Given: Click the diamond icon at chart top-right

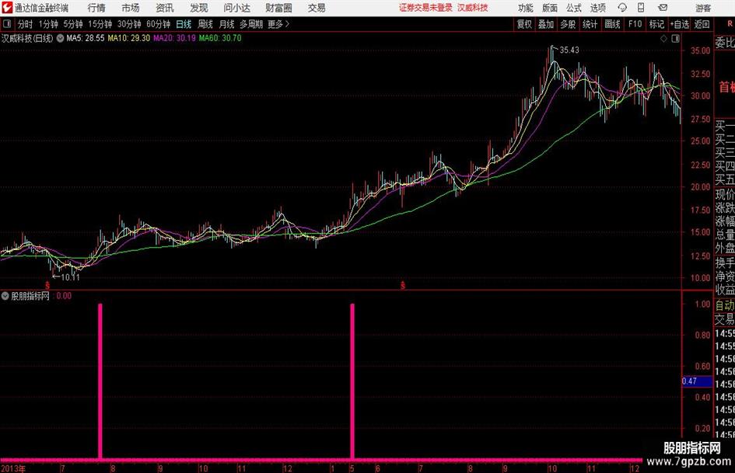Looking at the screenshot, I should [663, 39].
